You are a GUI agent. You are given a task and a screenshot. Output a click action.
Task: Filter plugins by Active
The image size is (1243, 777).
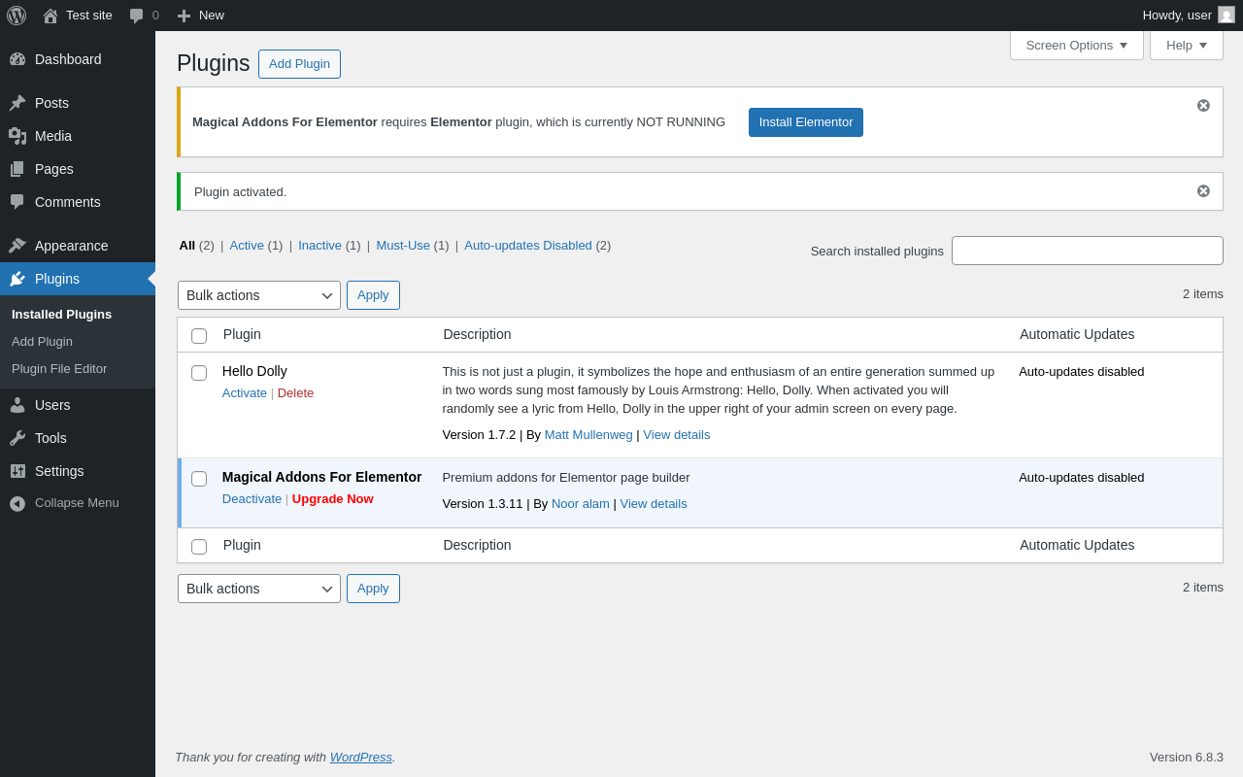[247, 246]
